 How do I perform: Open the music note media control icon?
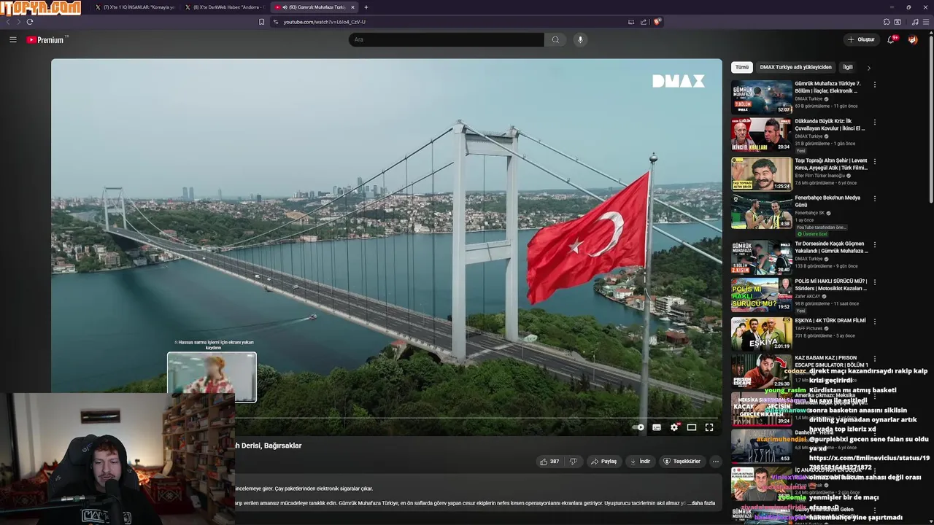915,22
